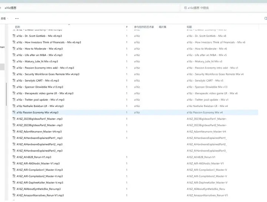Select file name A16Z_AmazonNarratives_Rerun-V1.mp3
This screenshot has width=267, height=202.
40,195
